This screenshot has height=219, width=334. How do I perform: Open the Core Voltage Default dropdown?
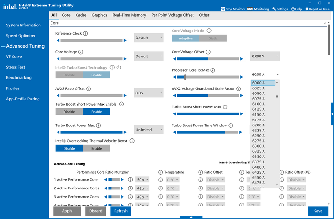click(149, 56)
